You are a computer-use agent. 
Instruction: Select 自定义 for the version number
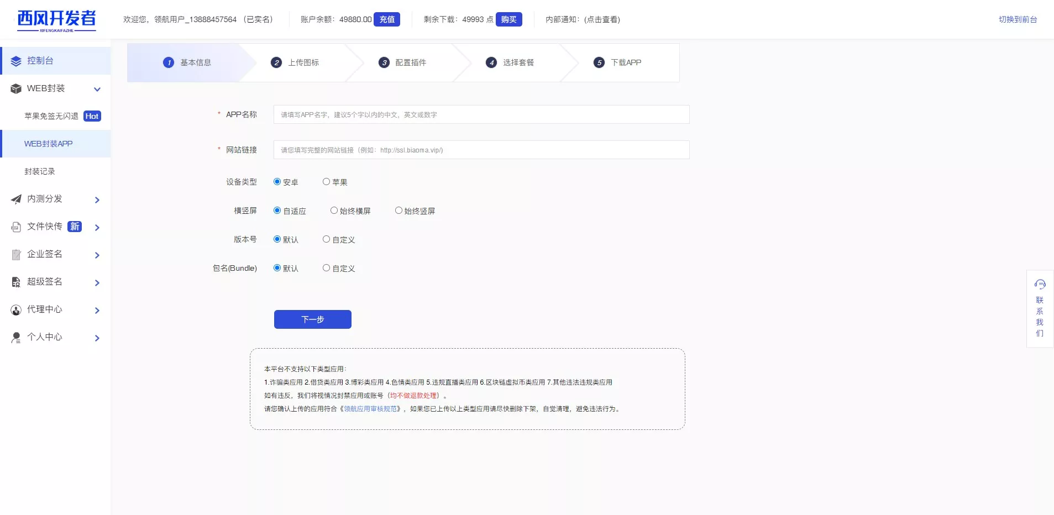(327, 239)
